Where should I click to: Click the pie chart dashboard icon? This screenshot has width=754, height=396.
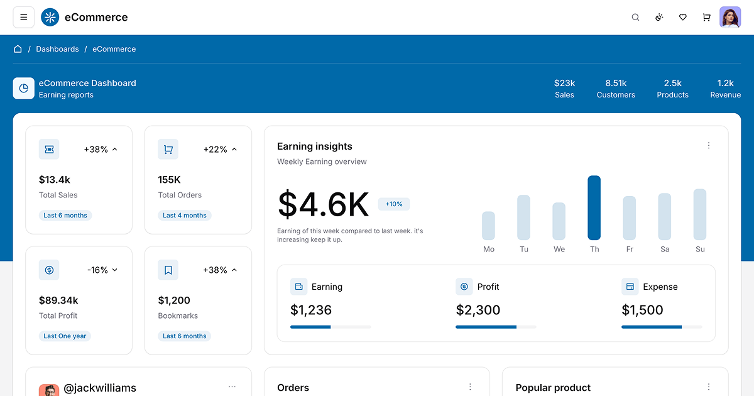point(24,89)
